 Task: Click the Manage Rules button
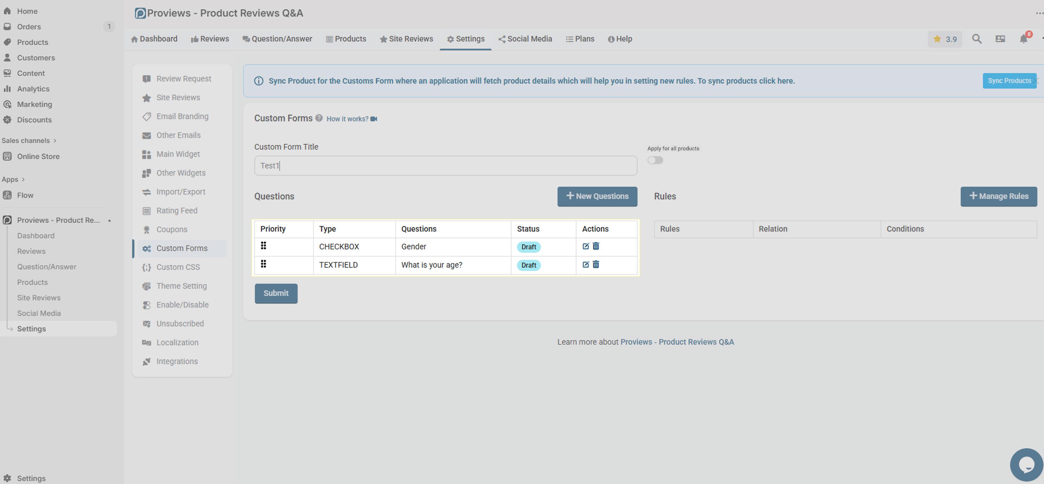[998, 196]
